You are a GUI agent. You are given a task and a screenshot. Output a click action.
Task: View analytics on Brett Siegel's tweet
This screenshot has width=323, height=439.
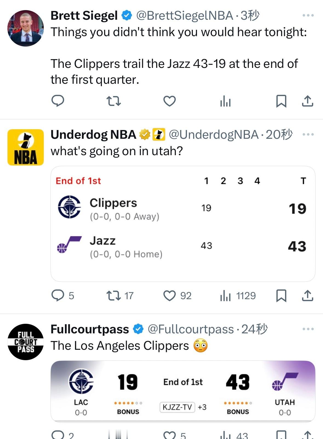click(225, 102)
